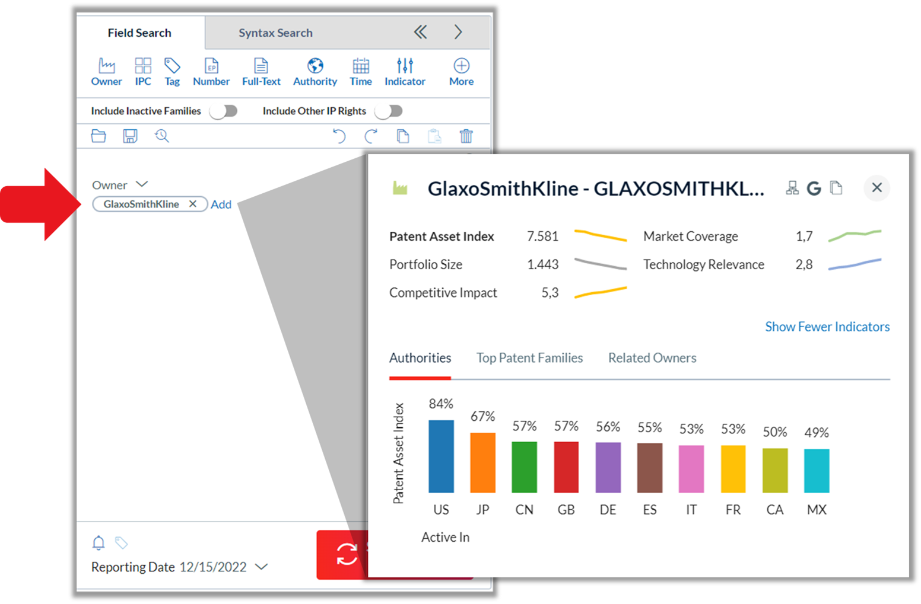Toggle Include Inactive Families switch
The height and width of the screenshot is (604, 921).
224,111
